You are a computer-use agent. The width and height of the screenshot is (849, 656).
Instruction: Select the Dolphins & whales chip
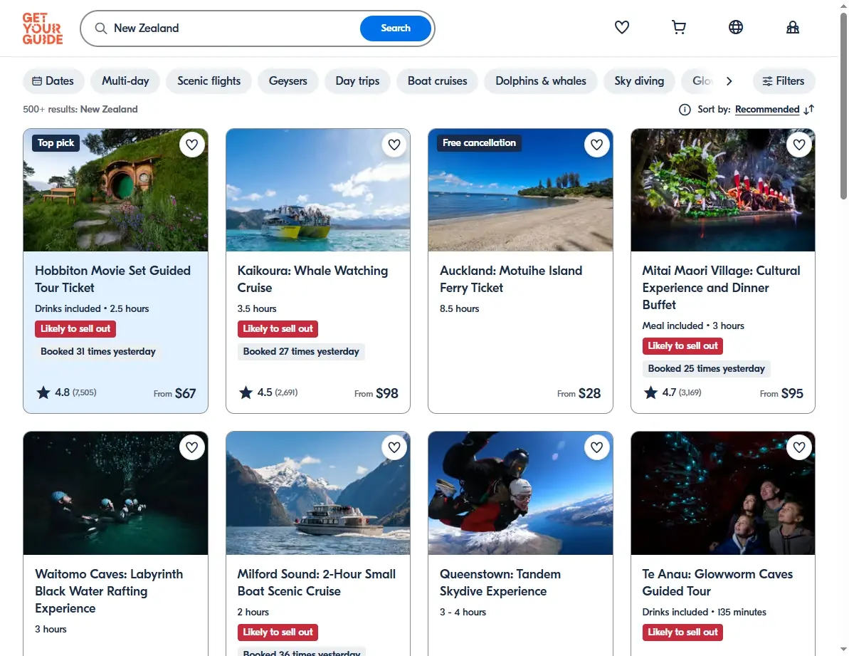540,81
